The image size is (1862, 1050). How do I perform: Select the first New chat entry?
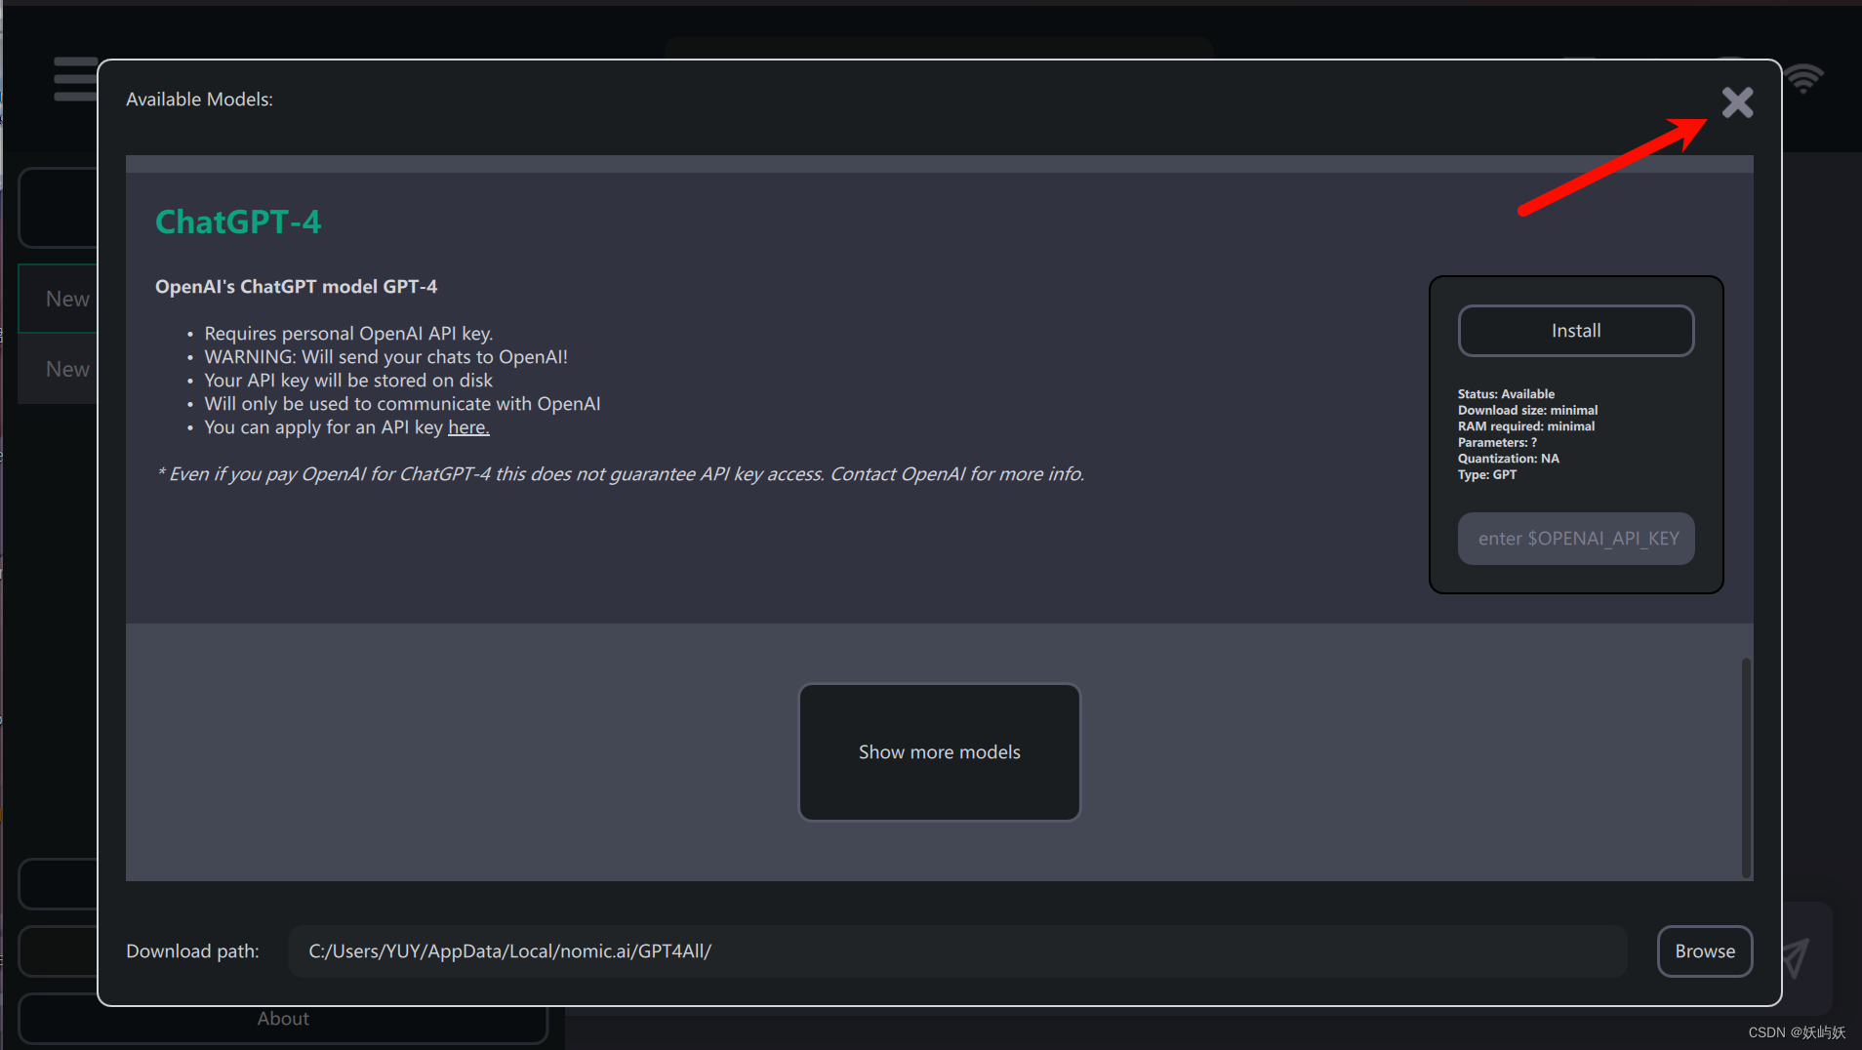[58, 299]
